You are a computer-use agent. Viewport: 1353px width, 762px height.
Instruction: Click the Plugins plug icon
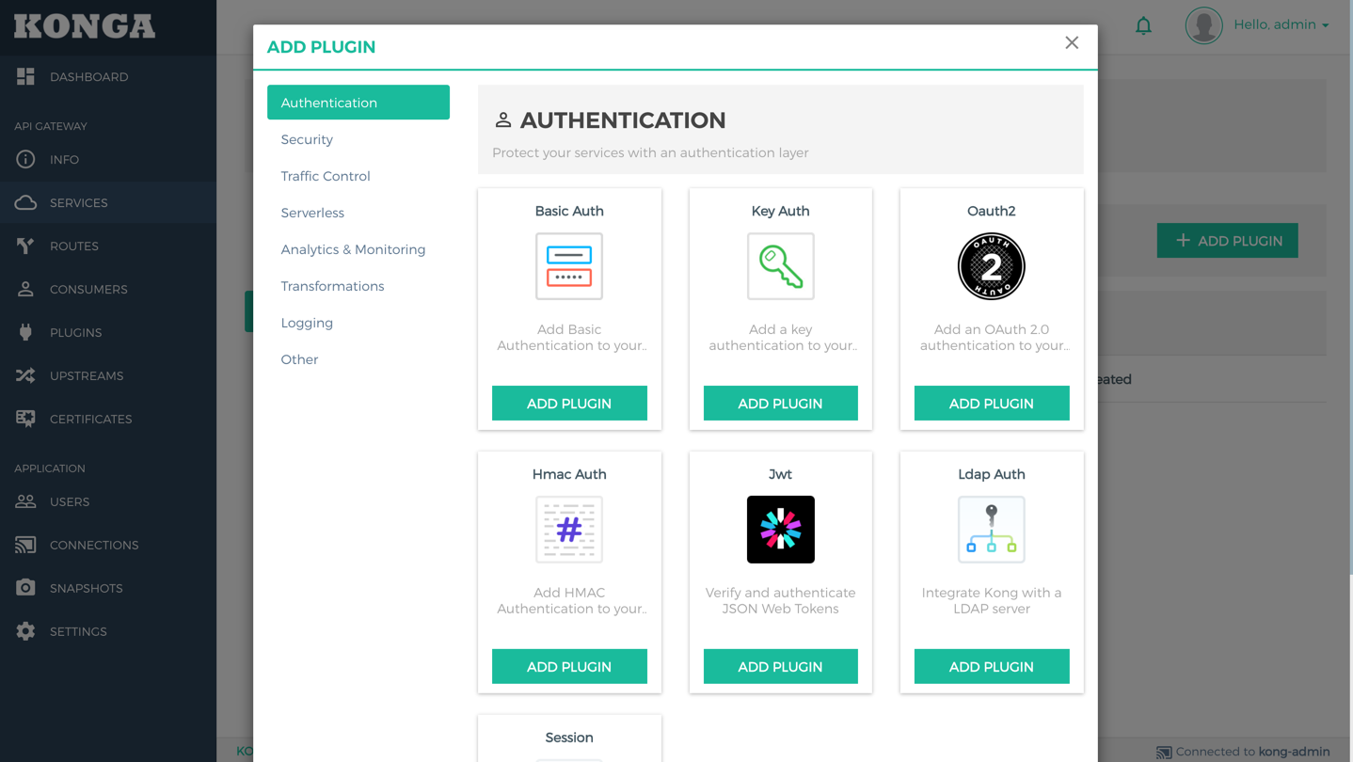coord(25,333)
